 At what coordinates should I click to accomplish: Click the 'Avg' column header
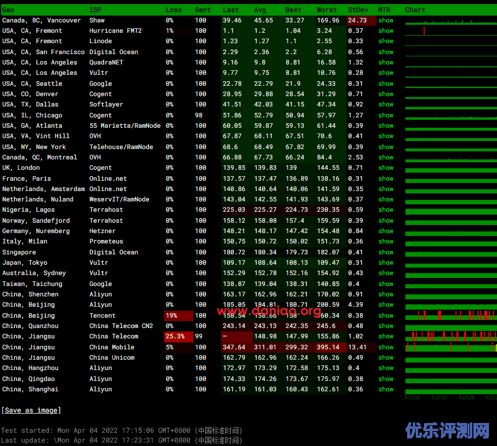tap(260, 10)
